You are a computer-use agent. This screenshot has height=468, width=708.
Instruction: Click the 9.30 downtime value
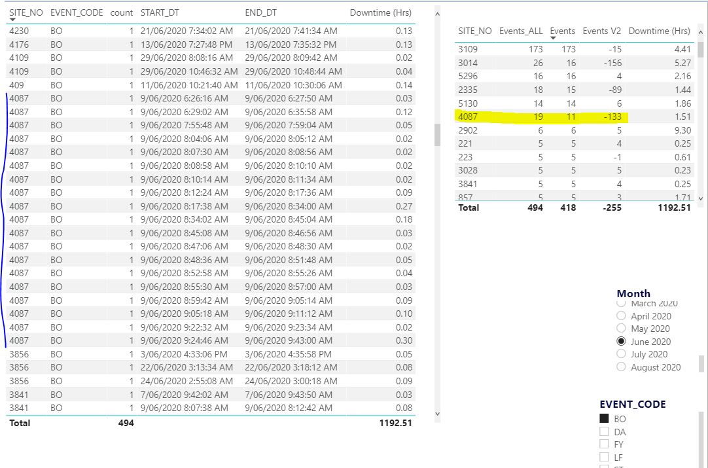pyautogui.click(x=682, y=130)
